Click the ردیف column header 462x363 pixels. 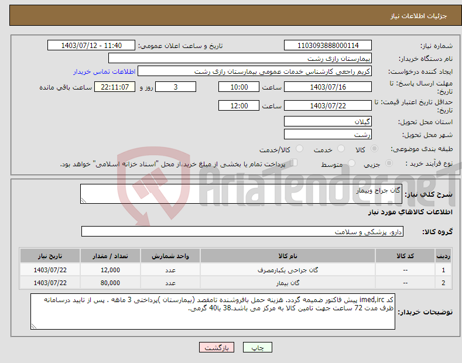tap(443, 256)
